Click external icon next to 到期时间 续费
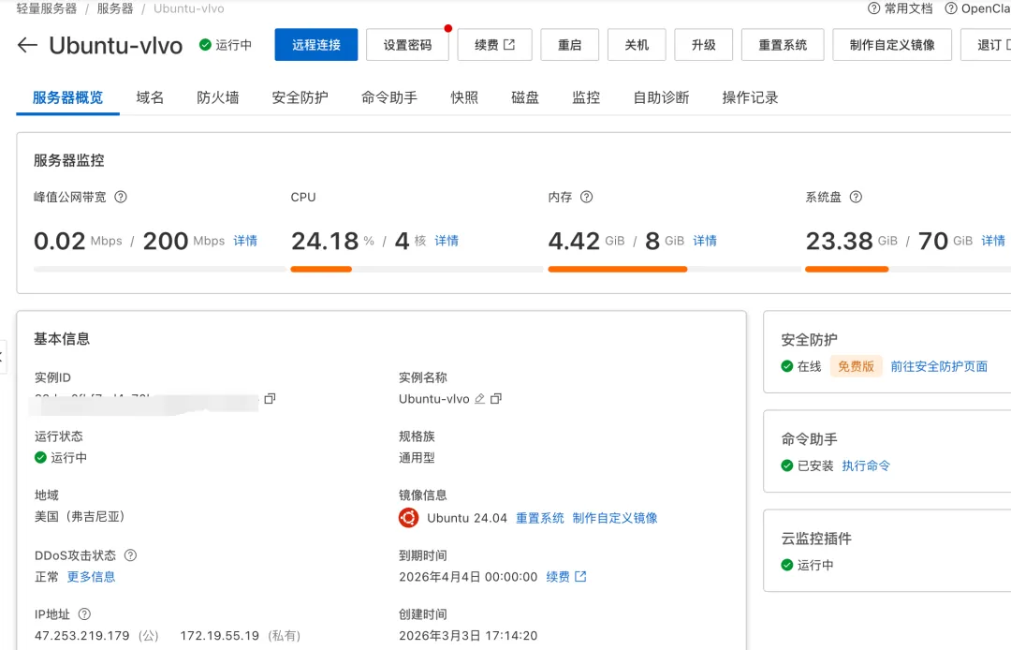Viewport: 1011px width, 650px height. point(580,577)
